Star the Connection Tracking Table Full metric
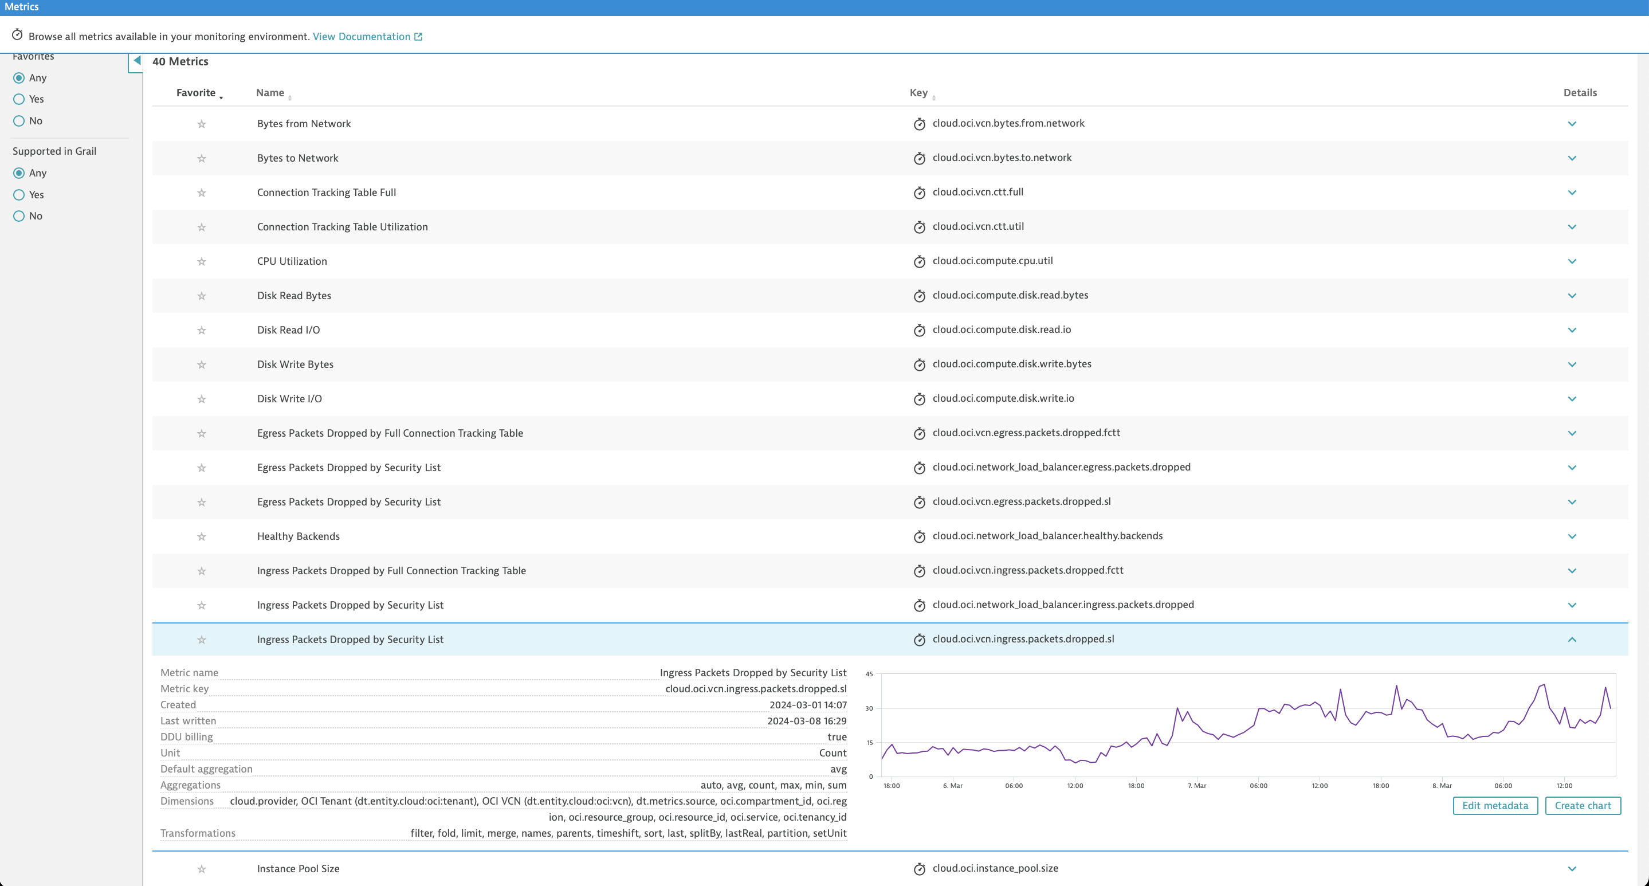The width and height of the screenshot is (1649, 886). click(202, 193)
